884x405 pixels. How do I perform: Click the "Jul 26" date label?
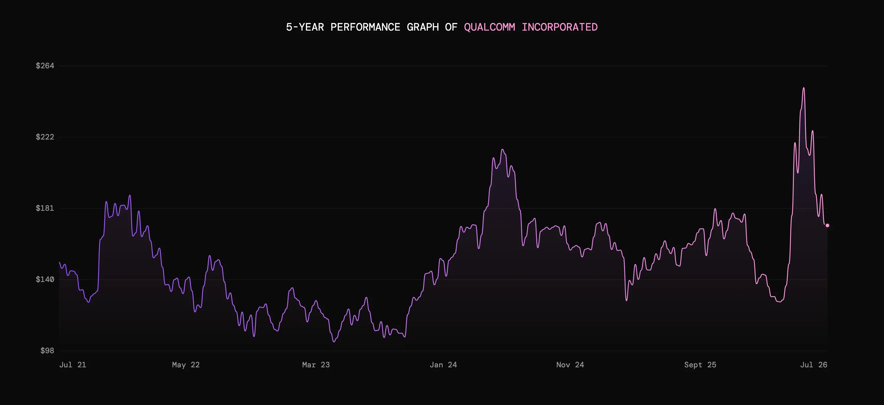pyautogui.click(x=814, y=365)
